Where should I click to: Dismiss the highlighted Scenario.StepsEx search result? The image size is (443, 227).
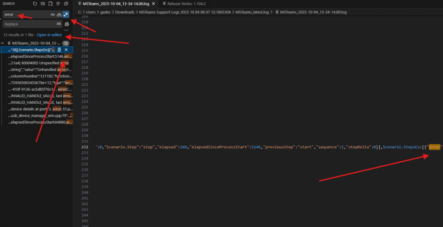(66, 50)
